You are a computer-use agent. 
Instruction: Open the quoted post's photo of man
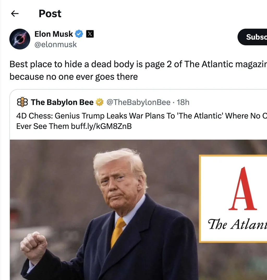138,210
